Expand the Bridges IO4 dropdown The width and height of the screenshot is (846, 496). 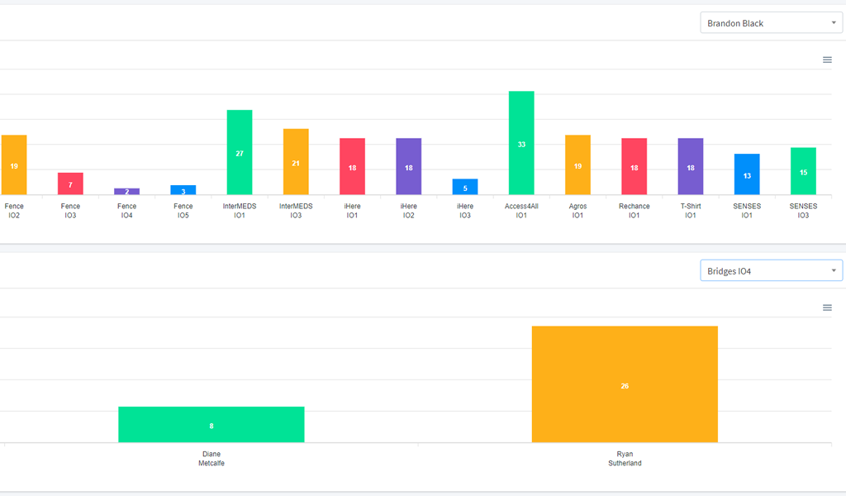771,271
